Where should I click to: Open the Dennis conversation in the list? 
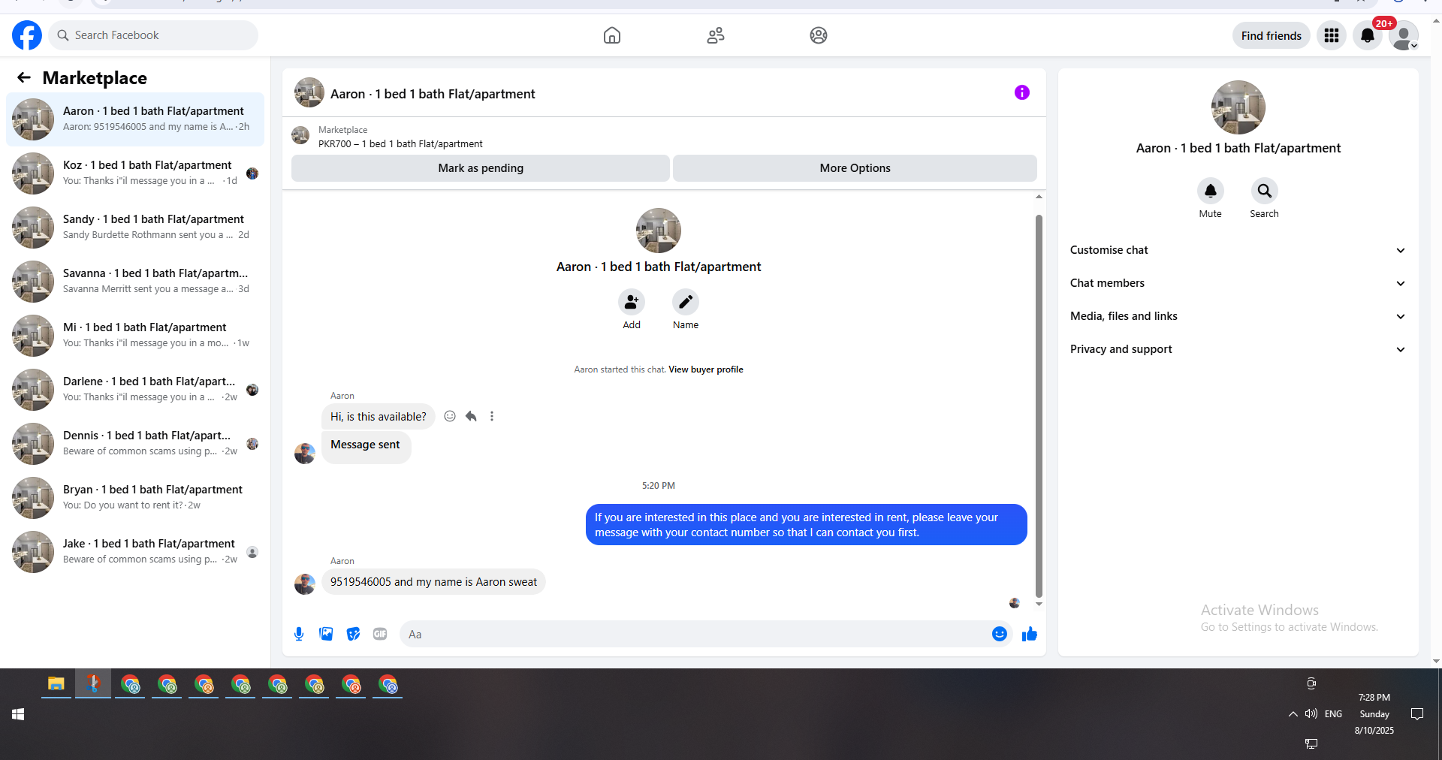click(135, 444)
